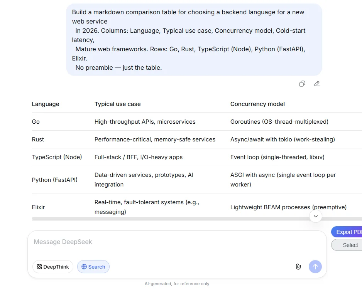Click the Go language cell
Viewport: 362px width, 289px height.
pos(36,122)
